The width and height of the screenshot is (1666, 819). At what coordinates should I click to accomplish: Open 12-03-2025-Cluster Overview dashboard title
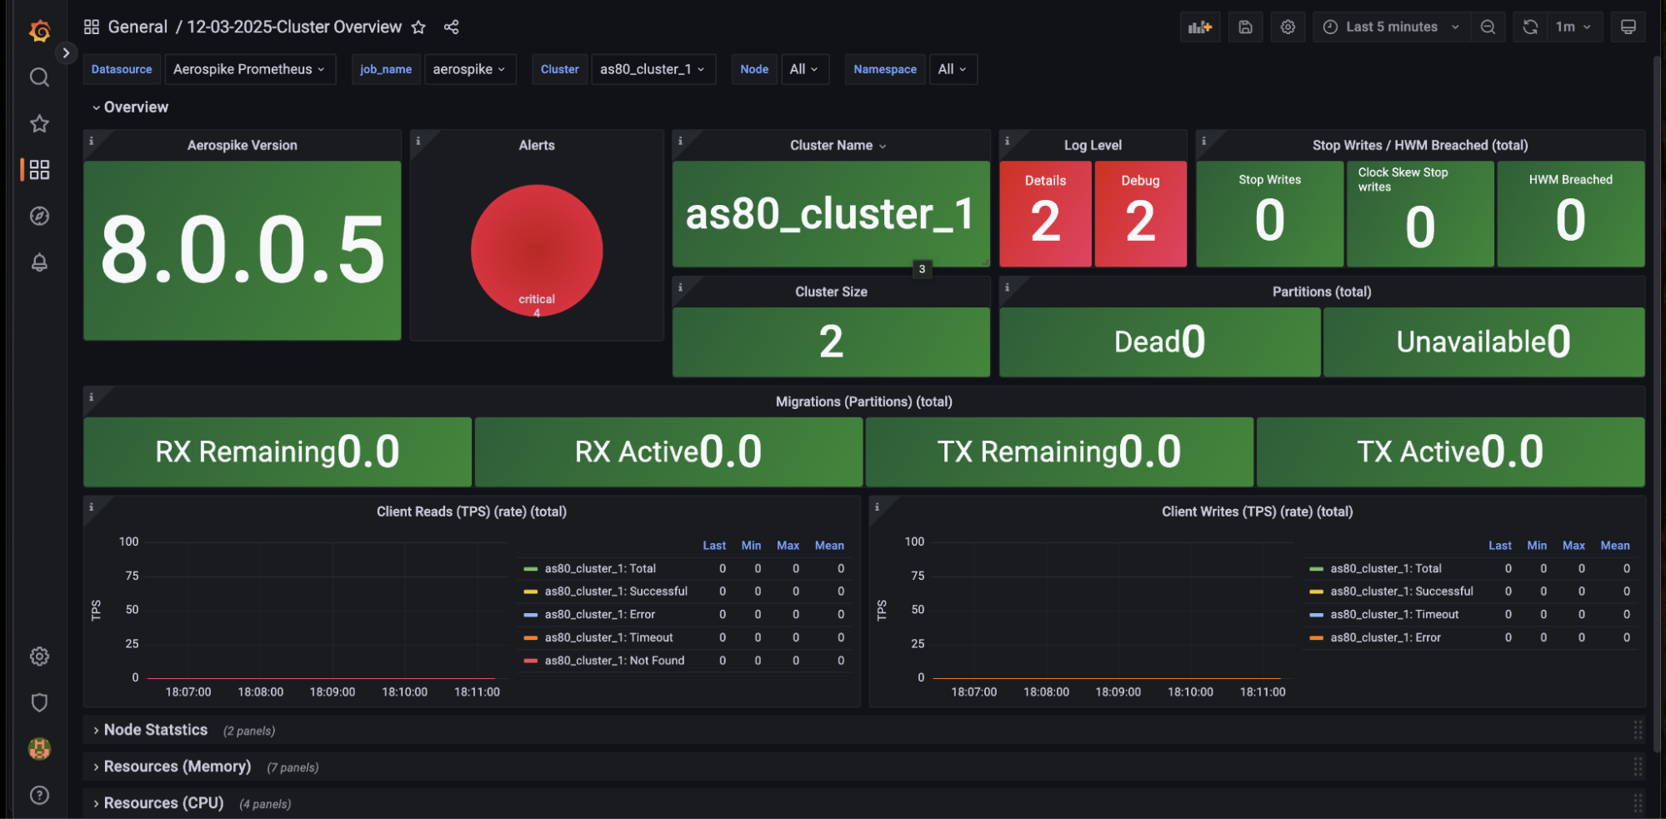(x=294, y=27)
